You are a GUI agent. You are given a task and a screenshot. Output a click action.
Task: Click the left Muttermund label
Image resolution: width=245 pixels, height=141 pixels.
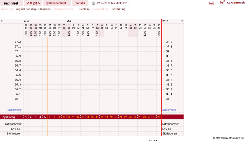pos(14,110)
